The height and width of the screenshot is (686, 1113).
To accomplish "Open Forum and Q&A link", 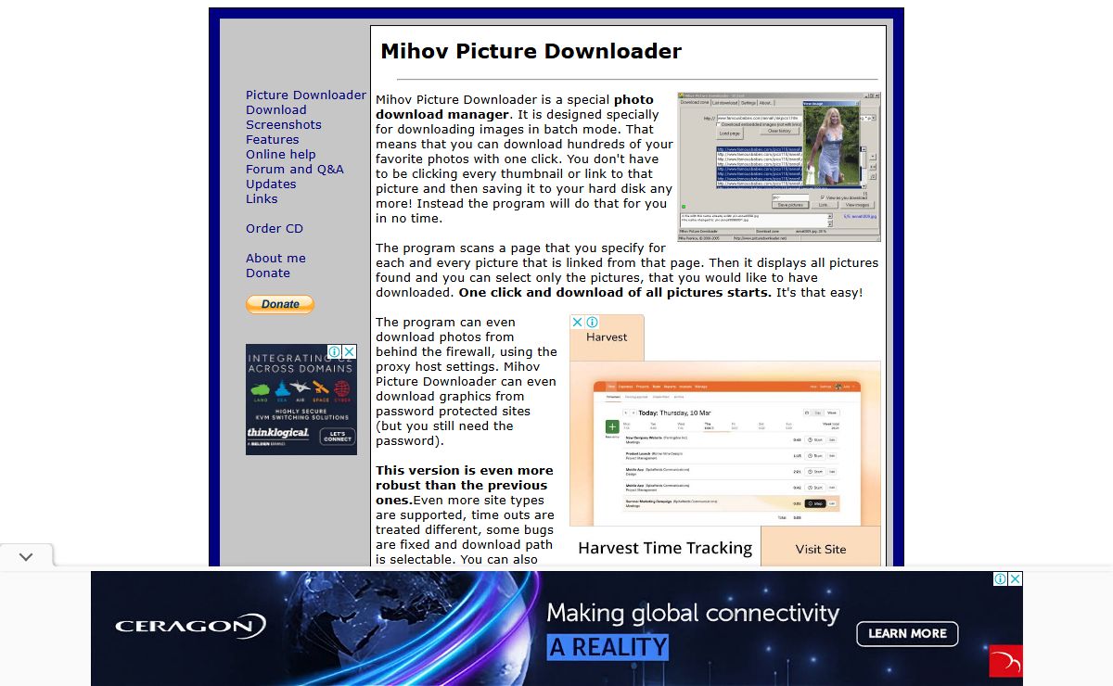I will pyautogui.click(x=295, y=170).
